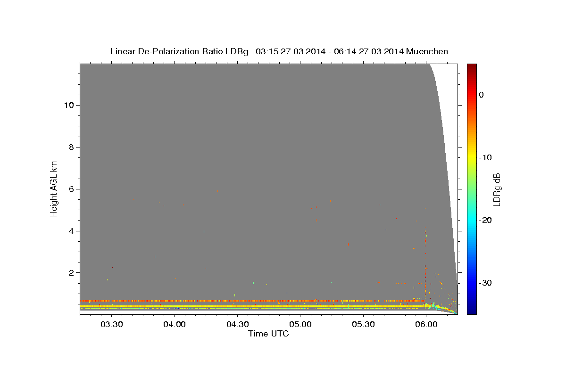
Task: Click the 04:30 time tick label
Action: [x=237, y=324]
